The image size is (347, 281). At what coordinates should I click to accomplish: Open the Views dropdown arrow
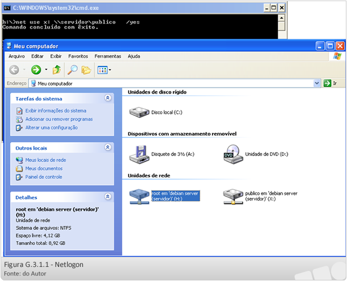110,70
